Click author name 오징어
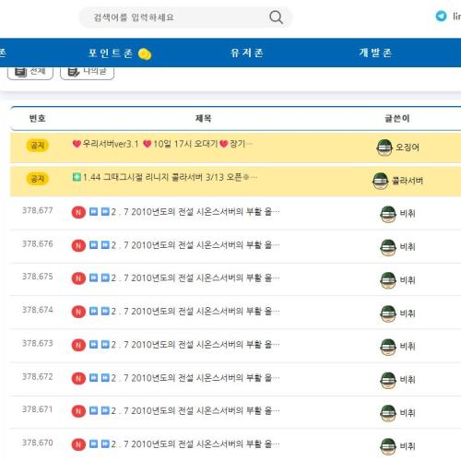The height and width of the screenshot is (461, 461). 408,148
